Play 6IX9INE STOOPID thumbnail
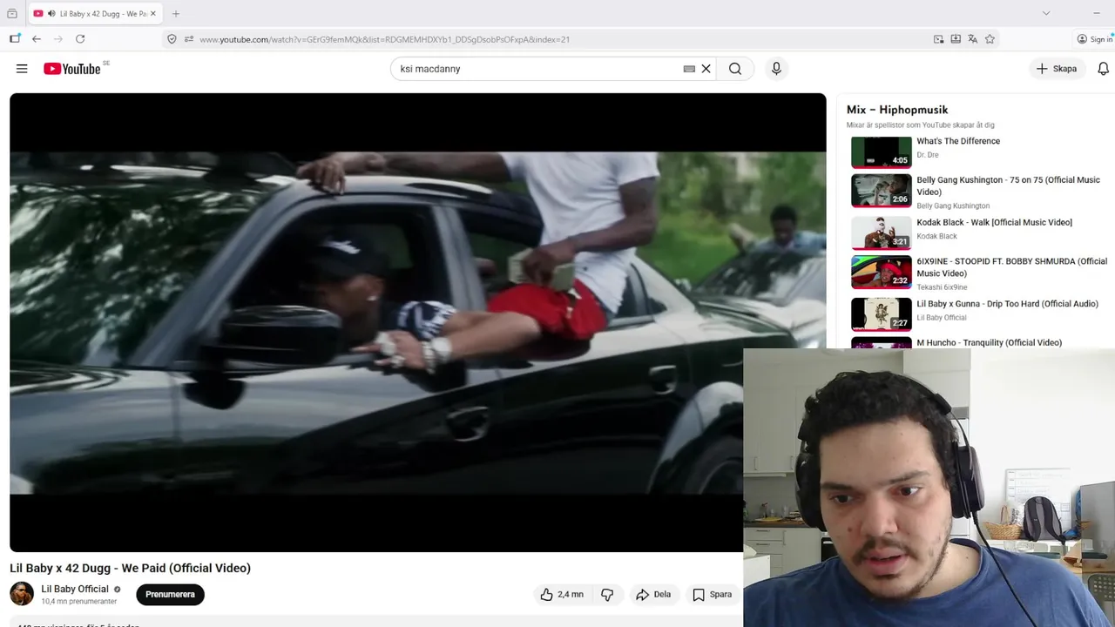Image resolution: width=1115 pixels, height=627 pixels. [882, 272]
